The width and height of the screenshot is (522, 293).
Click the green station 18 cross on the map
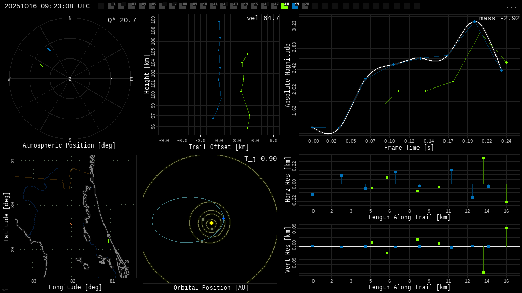(108, 241)
